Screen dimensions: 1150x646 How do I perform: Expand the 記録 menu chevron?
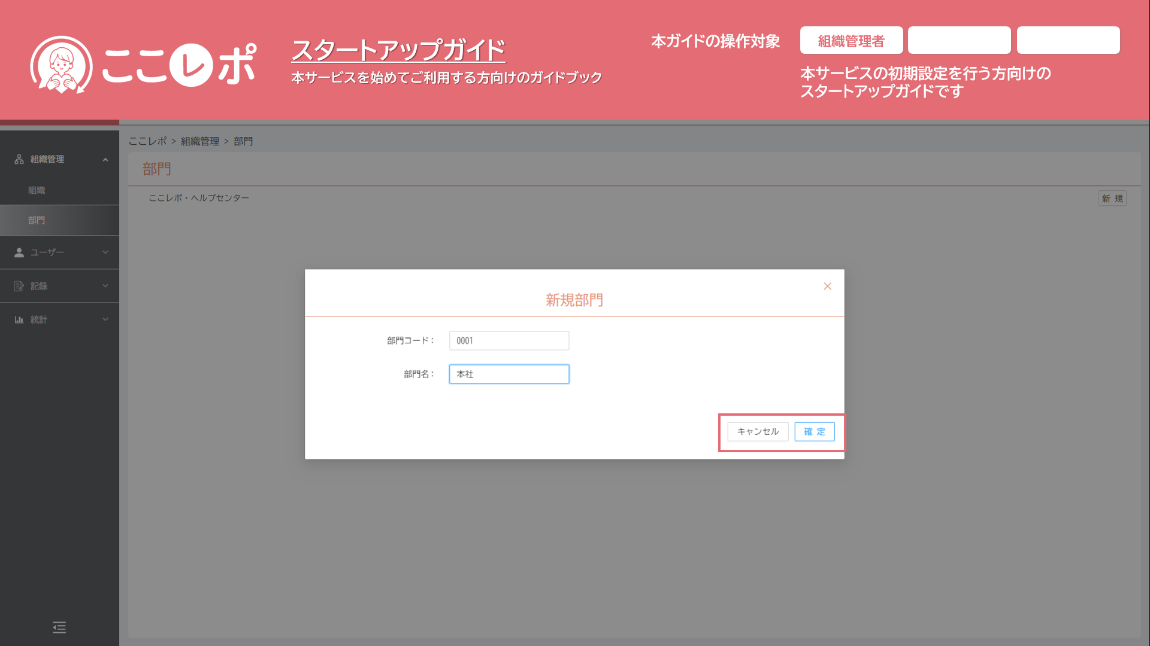105,286
